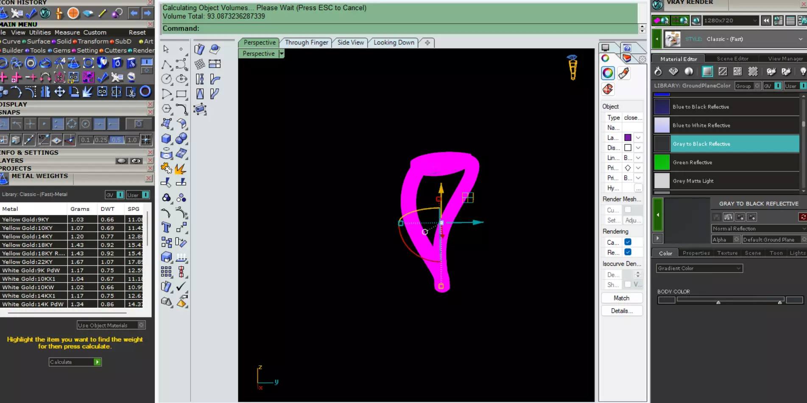
Task: Open the Linetype dropdown arrow
Action: click(x=638, y=158)
